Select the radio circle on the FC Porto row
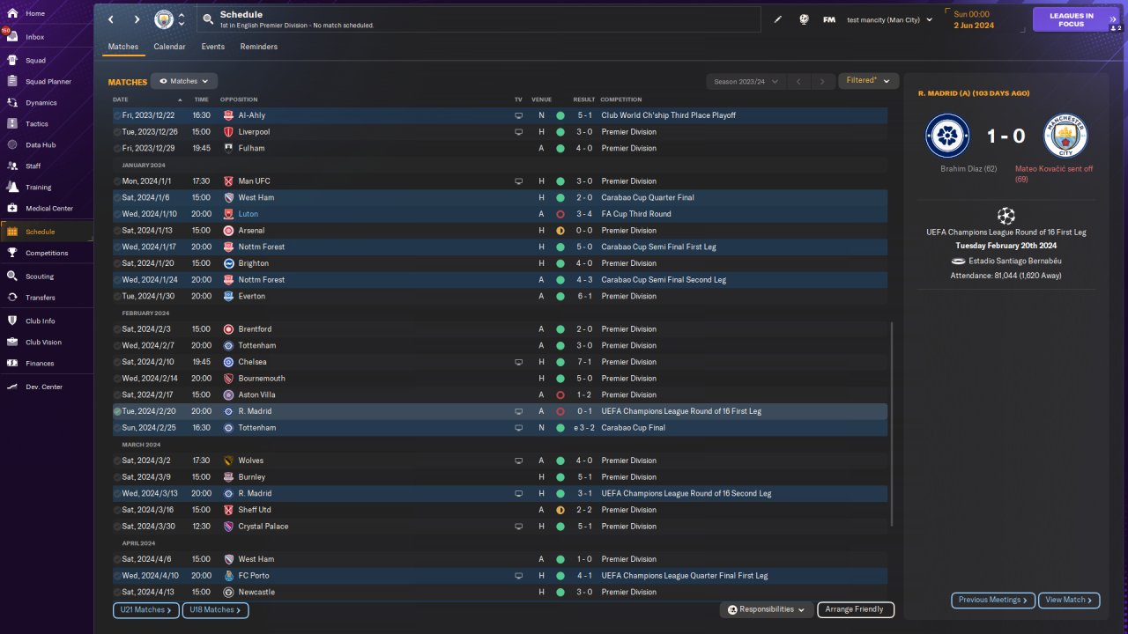1128x634 pixels. click(x=117, y=576)
